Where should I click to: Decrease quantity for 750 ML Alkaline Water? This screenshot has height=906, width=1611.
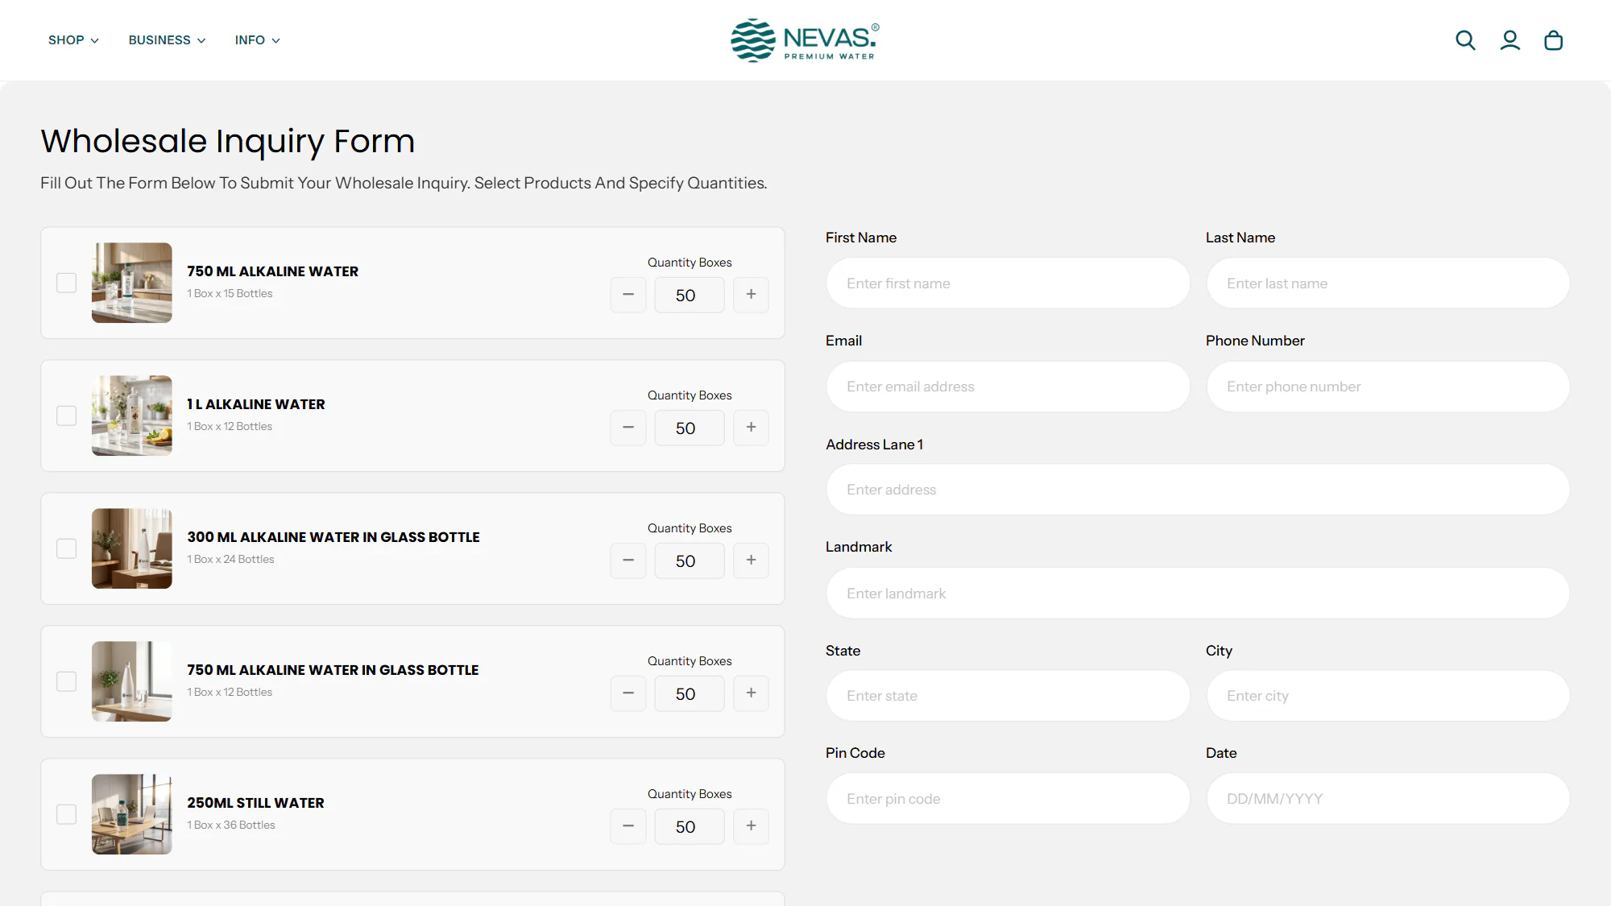point(628,295)
